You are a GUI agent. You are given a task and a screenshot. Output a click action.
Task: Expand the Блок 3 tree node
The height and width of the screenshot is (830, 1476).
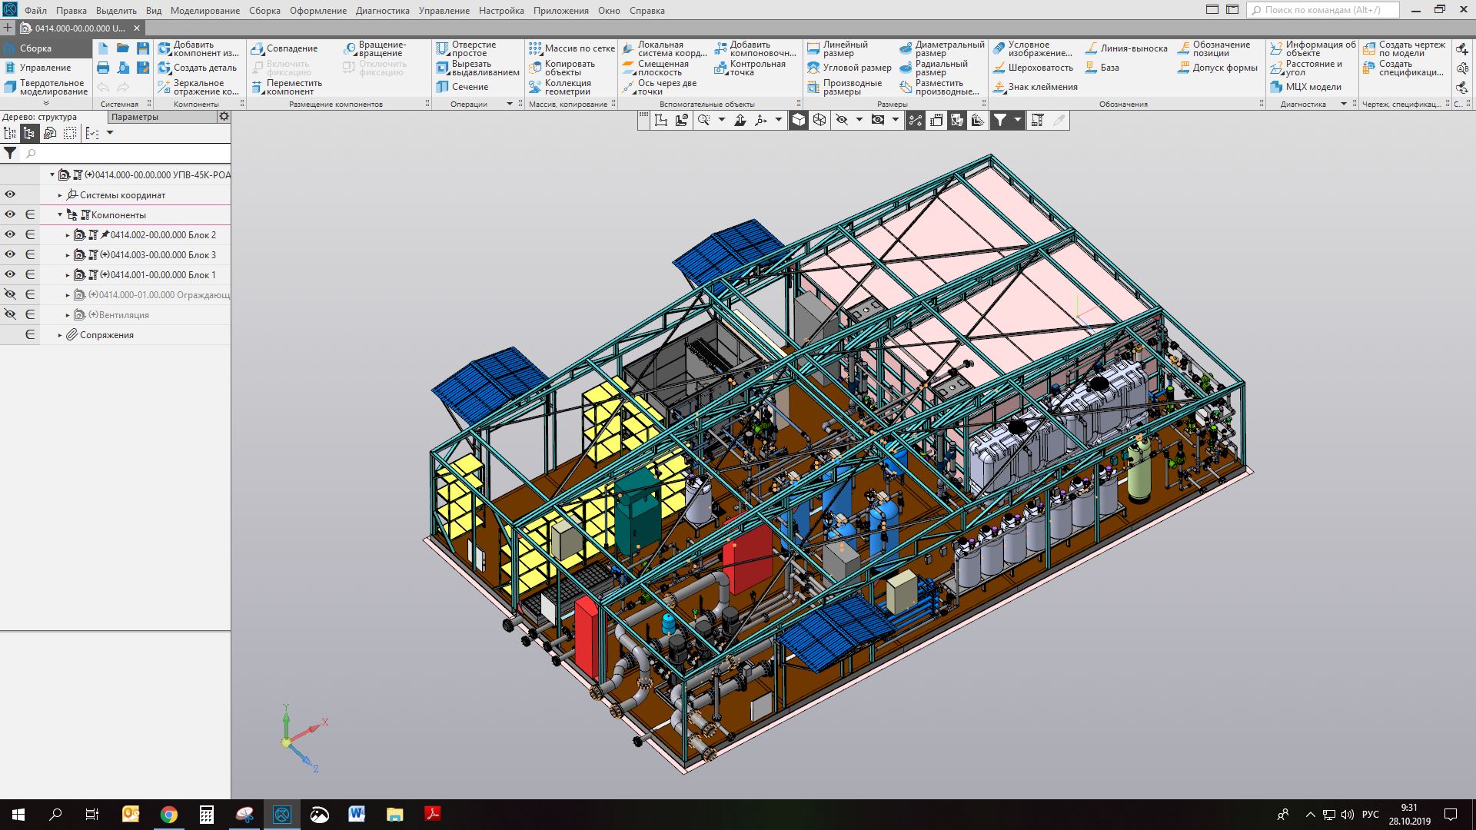pyautogui.click(x=68, y=255)
